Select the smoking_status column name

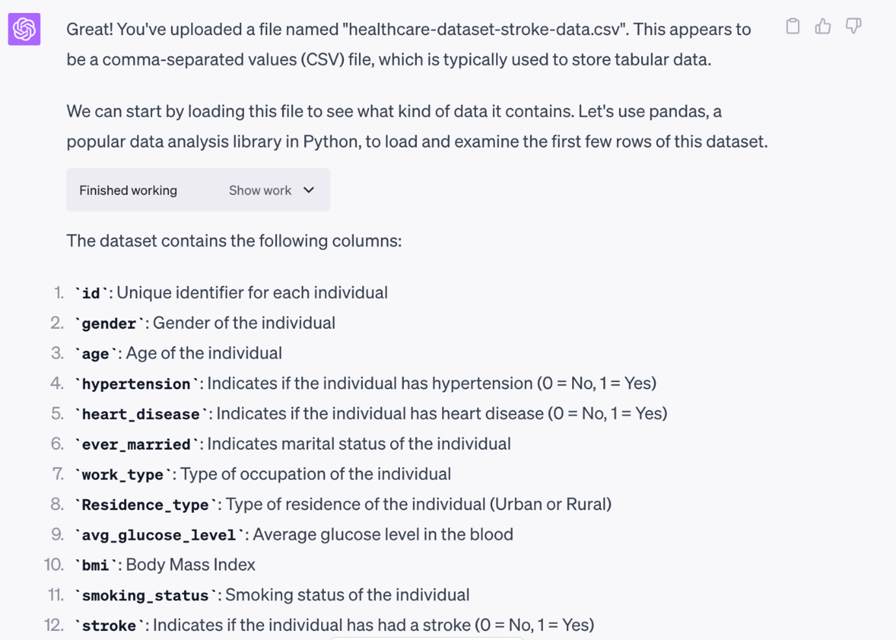point(144,595)
